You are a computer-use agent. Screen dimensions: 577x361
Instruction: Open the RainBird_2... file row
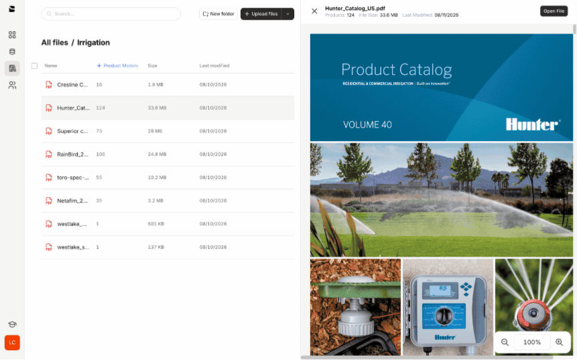tap(168, 154)
